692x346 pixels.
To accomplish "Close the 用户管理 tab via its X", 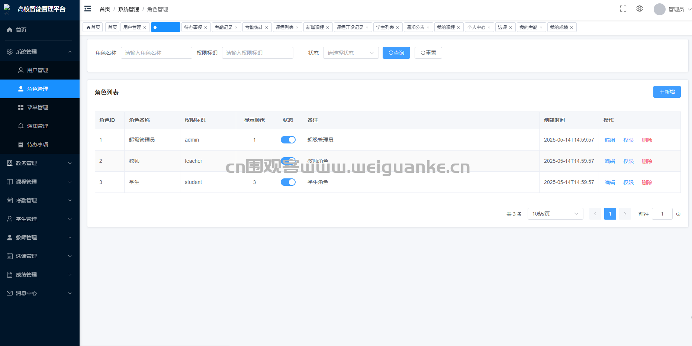I will pos(145,28).
